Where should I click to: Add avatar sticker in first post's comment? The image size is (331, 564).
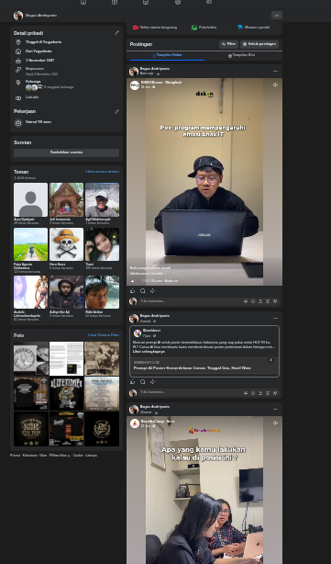246,301
